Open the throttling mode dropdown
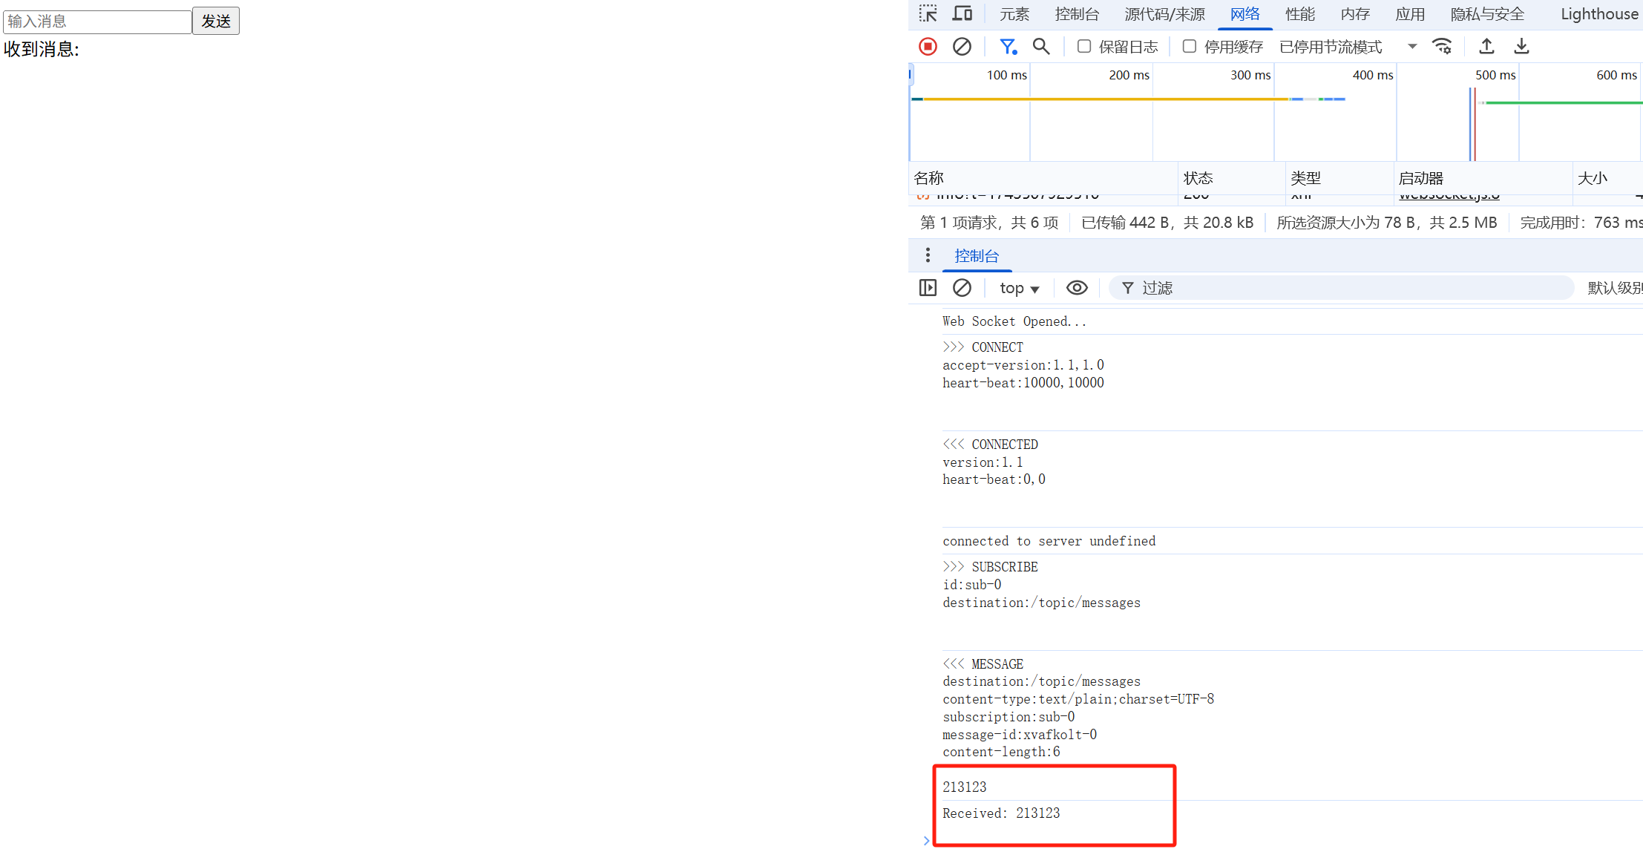Screen dimensions: 1643x849 (1348, 47)
